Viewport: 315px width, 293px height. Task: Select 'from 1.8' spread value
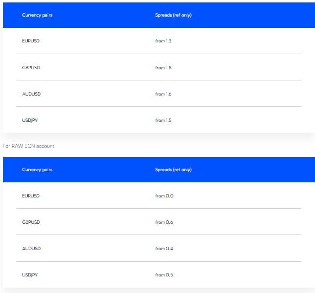[x=163, y=67]
